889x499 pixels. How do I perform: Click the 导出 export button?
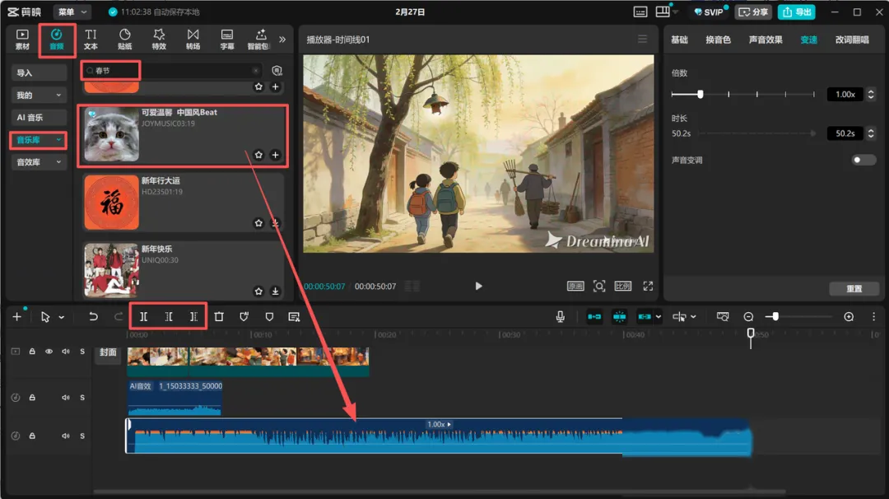pyautogui.click(x=797, y=12)
